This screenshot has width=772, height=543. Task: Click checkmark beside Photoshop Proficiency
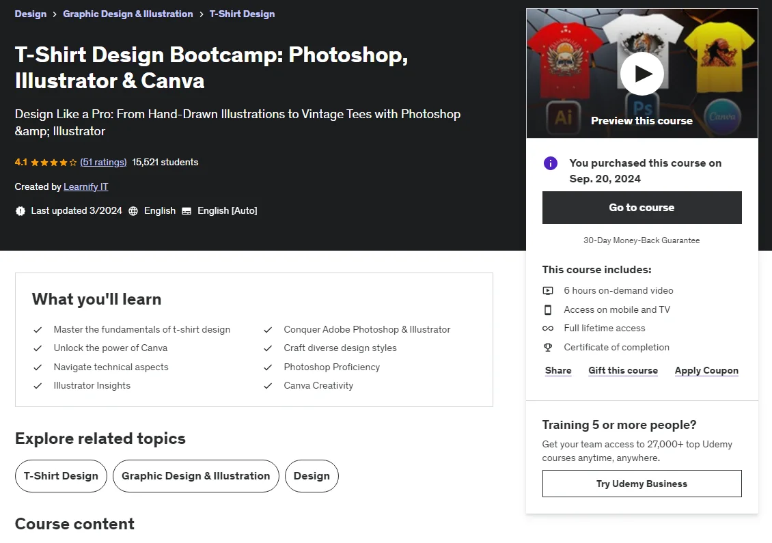[268, 367]
